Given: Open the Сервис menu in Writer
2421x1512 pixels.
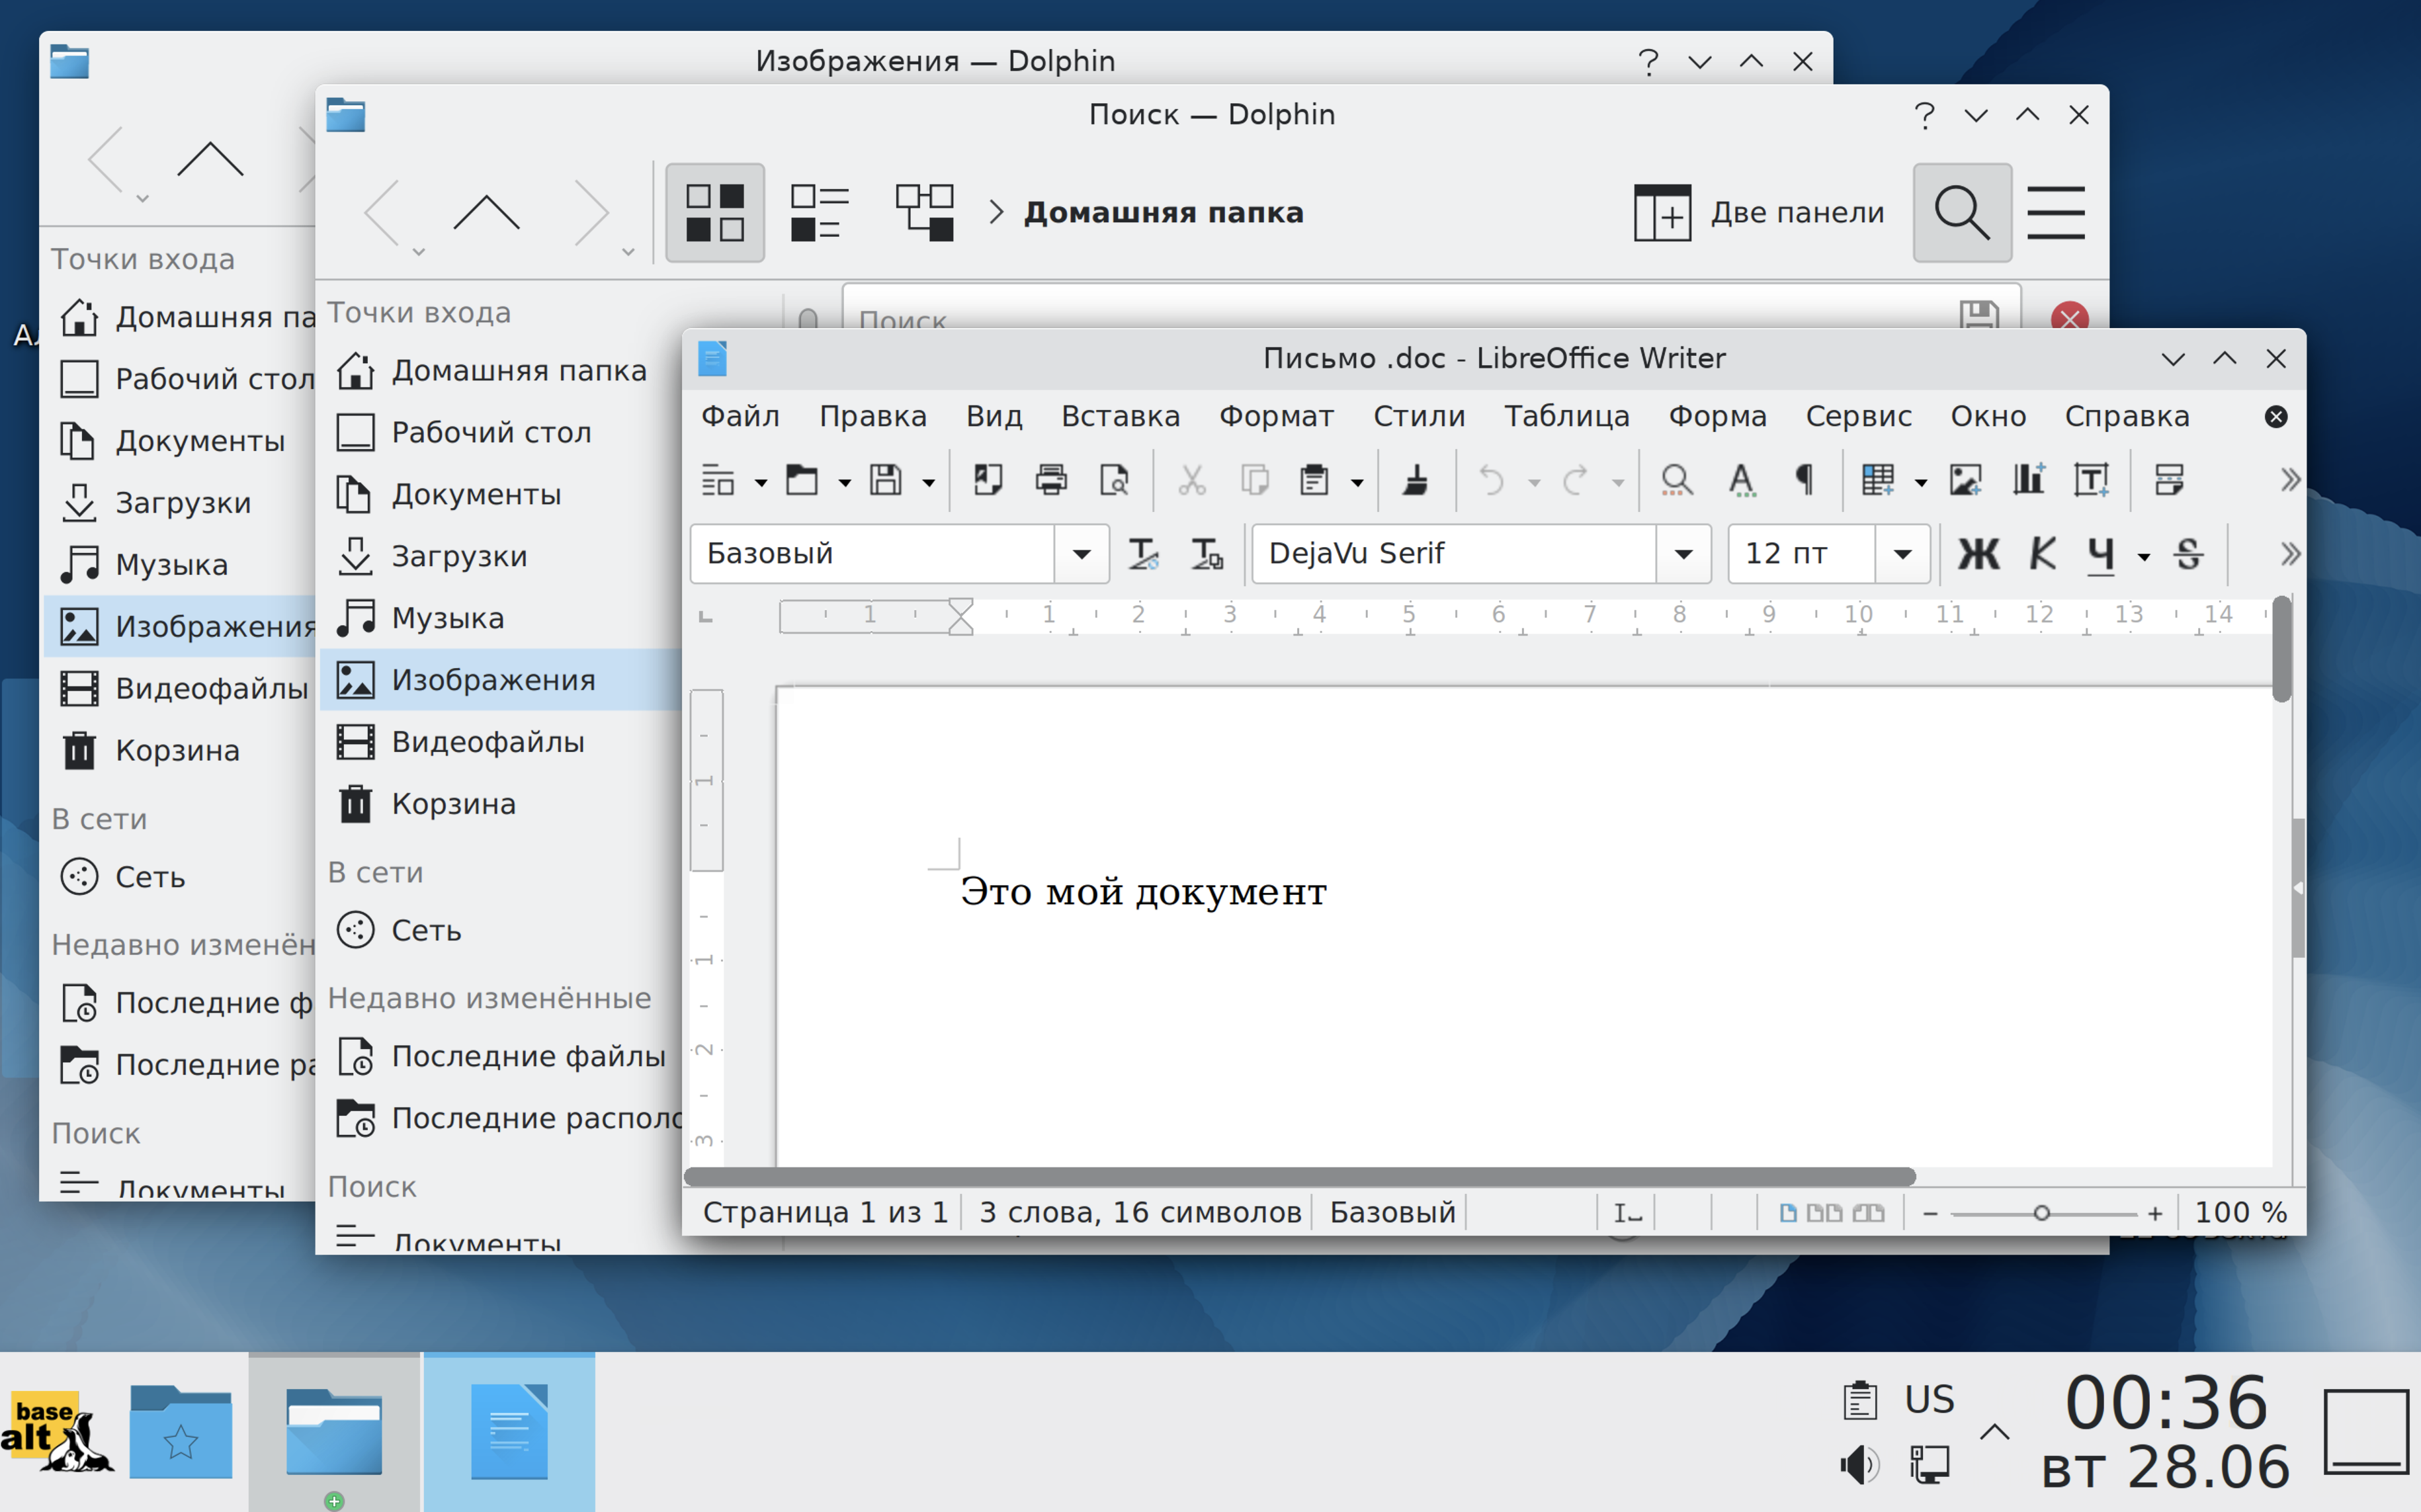Looking at the screenshot, I should (x=1859, y=416).
